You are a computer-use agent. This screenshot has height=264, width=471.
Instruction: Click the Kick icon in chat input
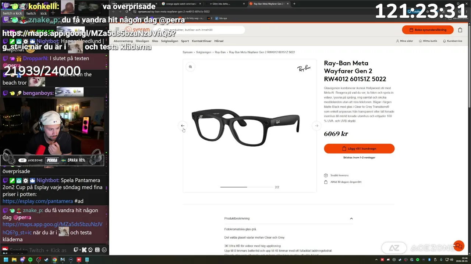click(x=84, y=250)
